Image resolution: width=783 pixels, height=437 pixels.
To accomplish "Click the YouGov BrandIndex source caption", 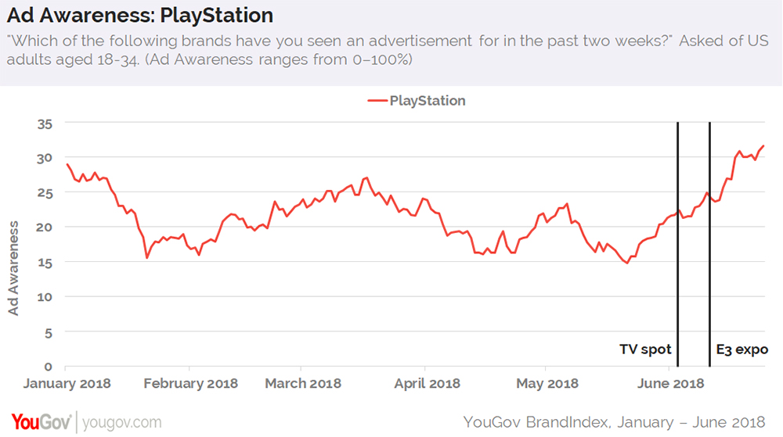I will click(614, 422).
